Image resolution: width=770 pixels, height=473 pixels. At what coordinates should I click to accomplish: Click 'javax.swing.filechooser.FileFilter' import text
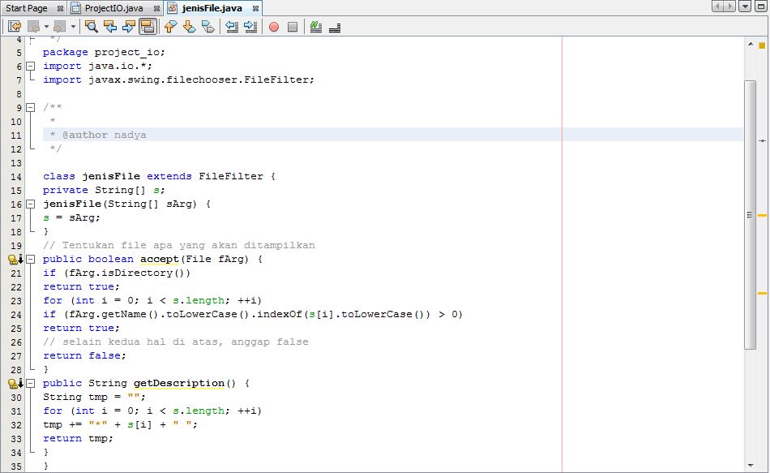coord(199,80)
